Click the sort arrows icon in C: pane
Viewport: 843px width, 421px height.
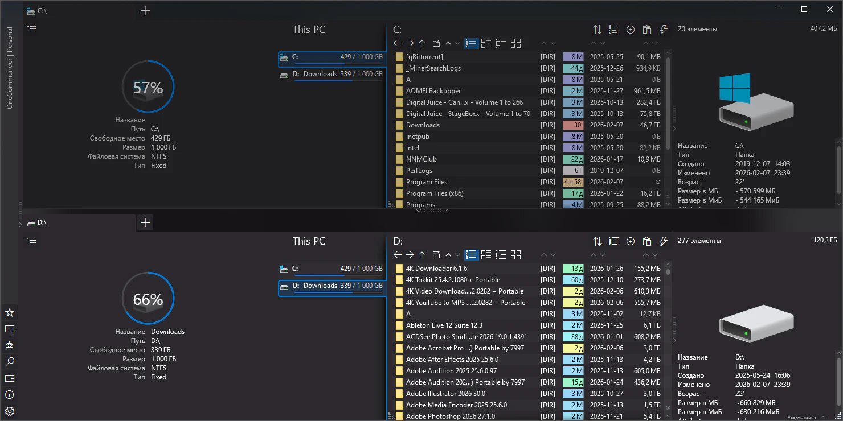click(598, 30)
